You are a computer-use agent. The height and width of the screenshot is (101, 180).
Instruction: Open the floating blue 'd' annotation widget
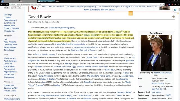click(x=175, y=10)
